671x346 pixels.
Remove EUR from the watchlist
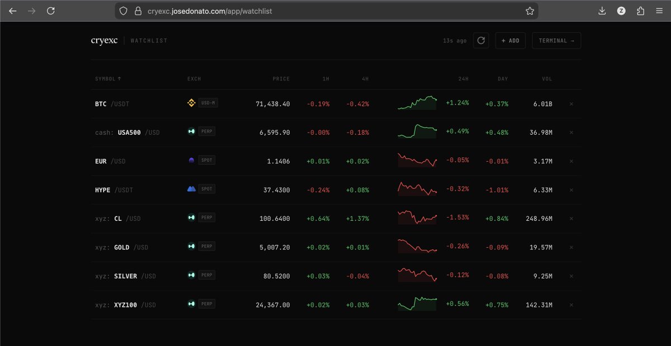click(x=571, y=161)
